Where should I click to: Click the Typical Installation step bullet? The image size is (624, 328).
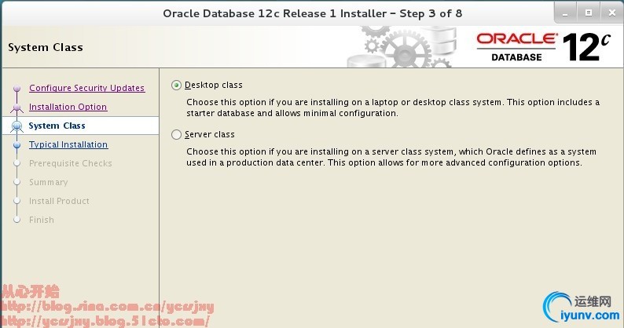pos(16,144)
